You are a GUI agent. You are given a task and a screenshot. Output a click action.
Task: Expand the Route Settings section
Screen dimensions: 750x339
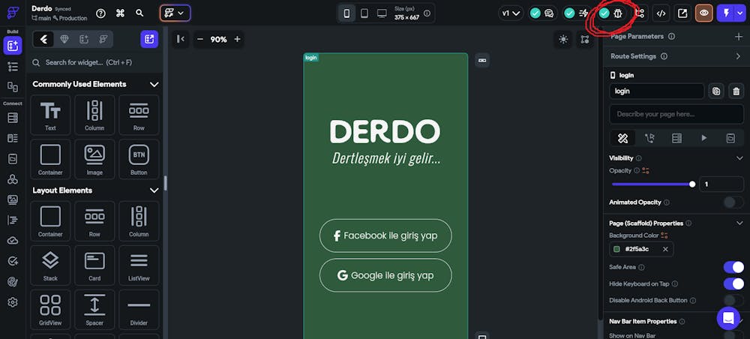(739, 56)
